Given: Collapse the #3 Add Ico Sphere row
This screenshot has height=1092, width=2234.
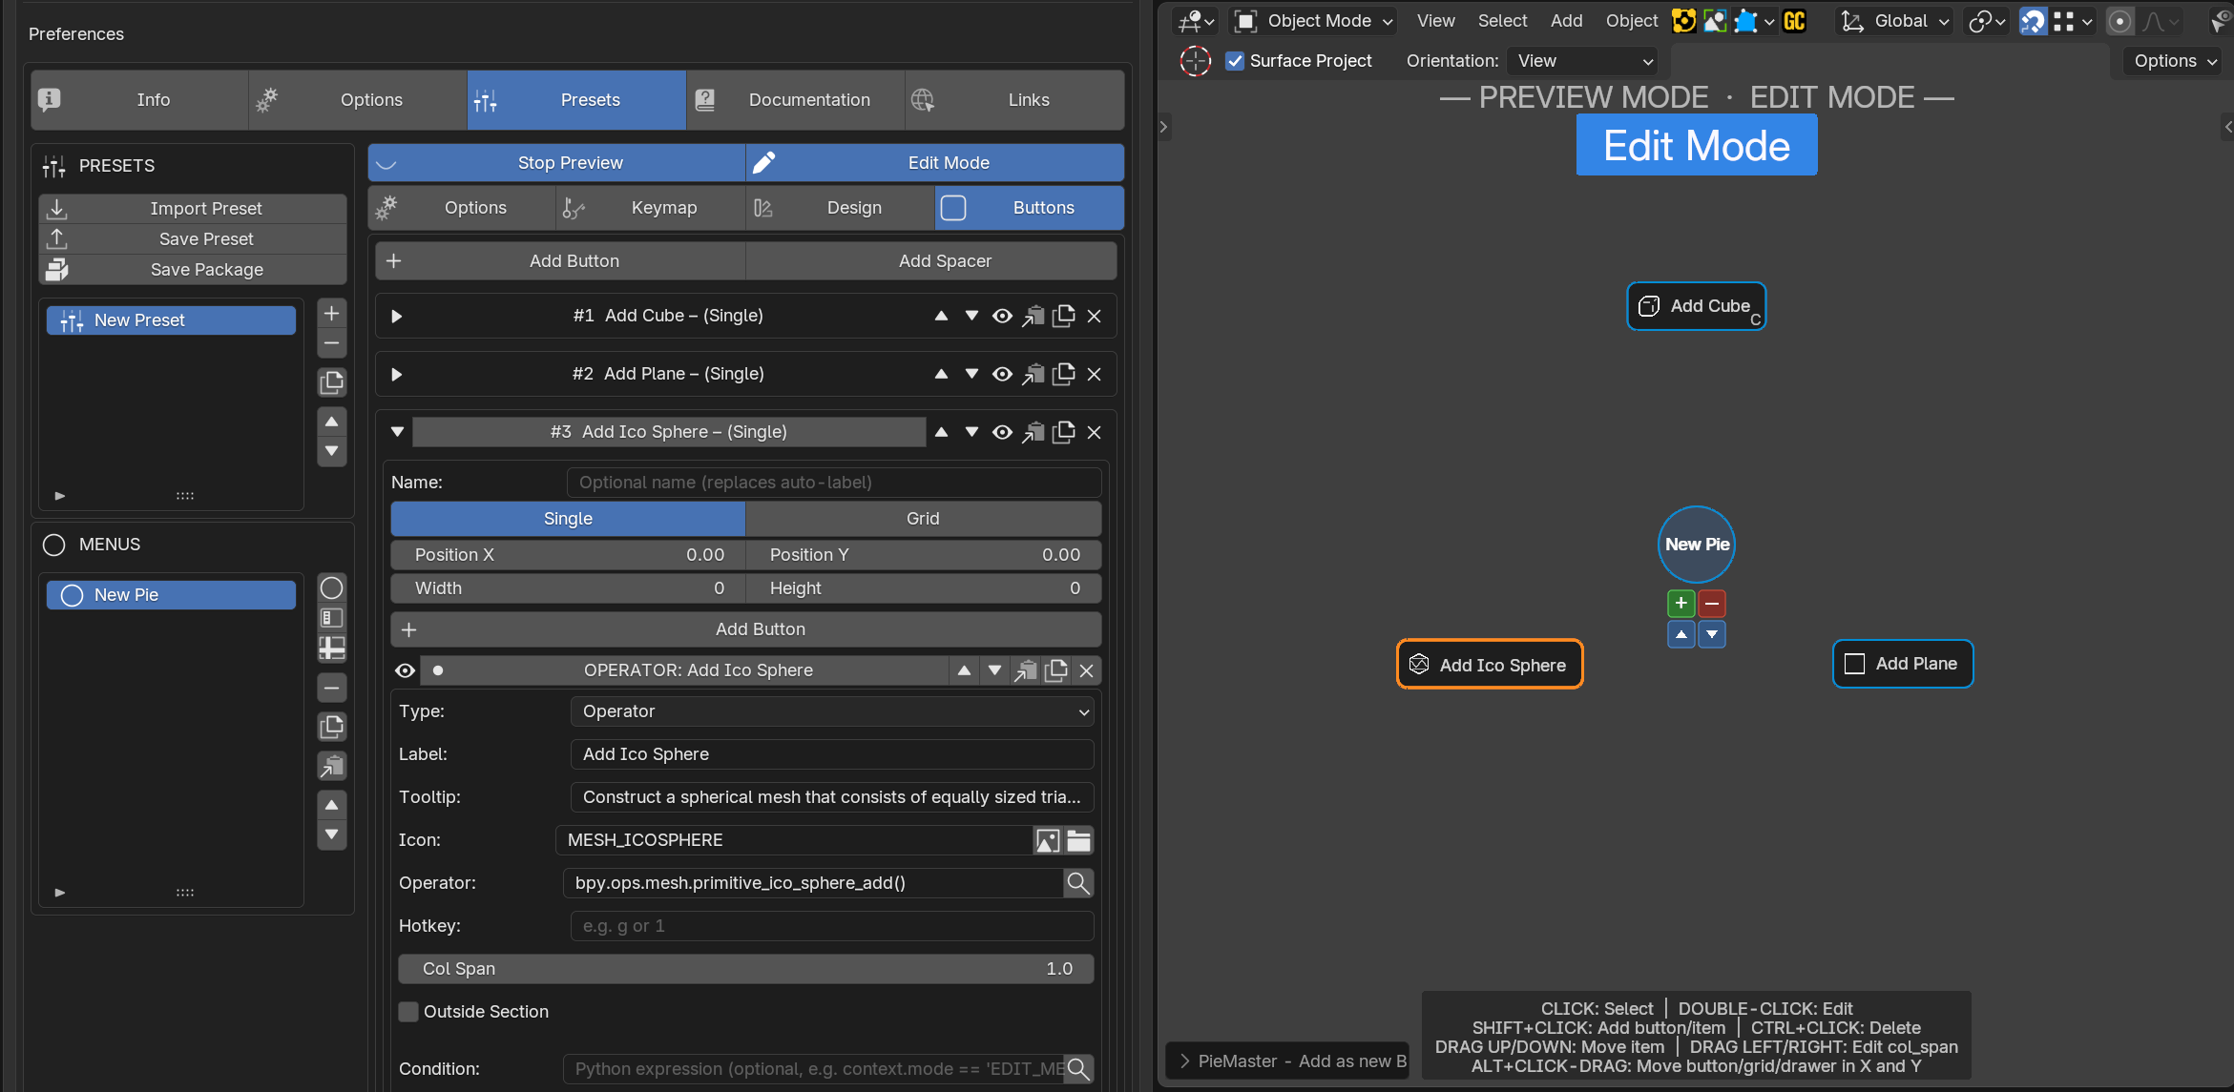Looking at the screenshot, I should (397, 432).
